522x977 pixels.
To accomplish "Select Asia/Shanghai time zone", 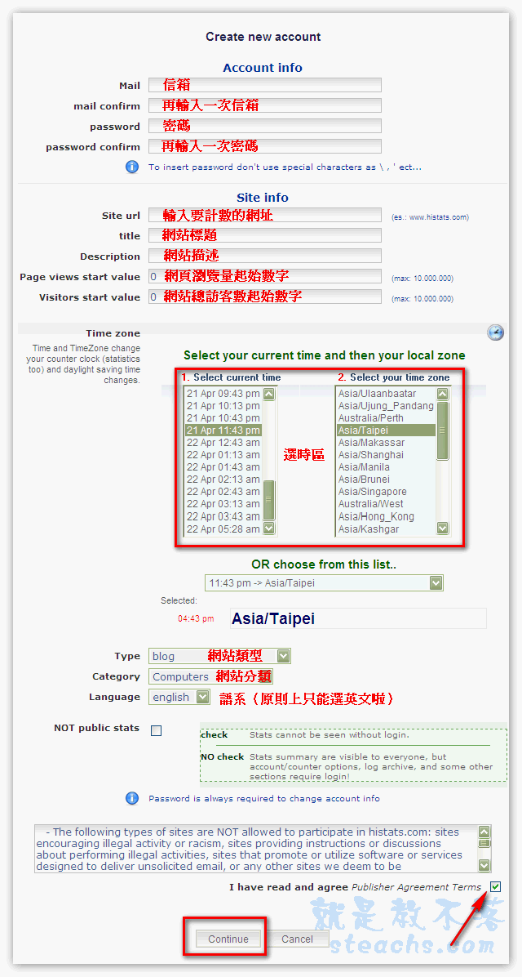I will point(386,455).
